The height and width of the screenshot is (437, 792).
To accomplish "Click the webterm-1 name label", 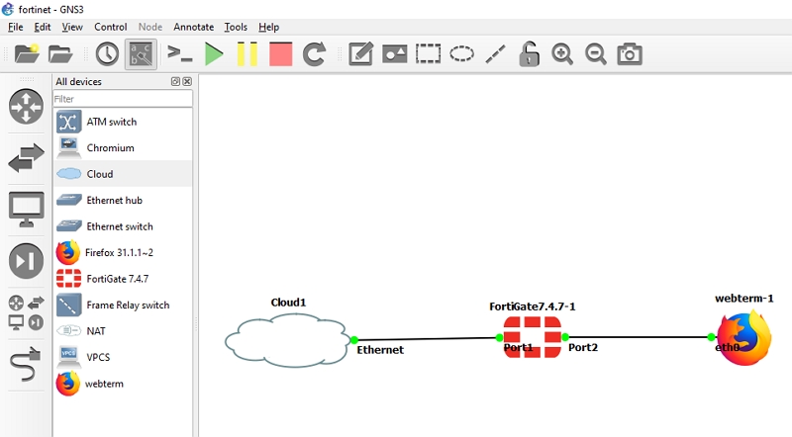I will (x=744, y=299).
